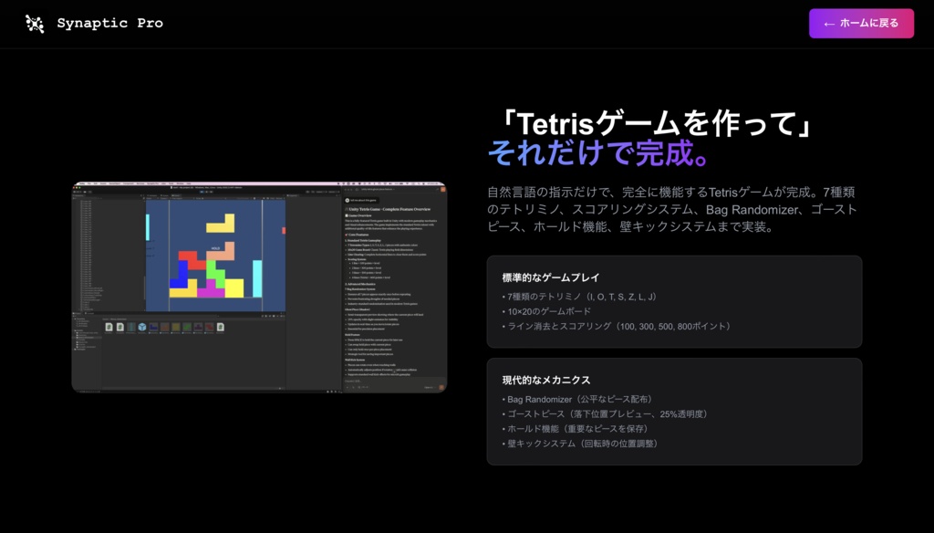Click the ホームに戻る button
934x533 pixels.
pos(861,24)
